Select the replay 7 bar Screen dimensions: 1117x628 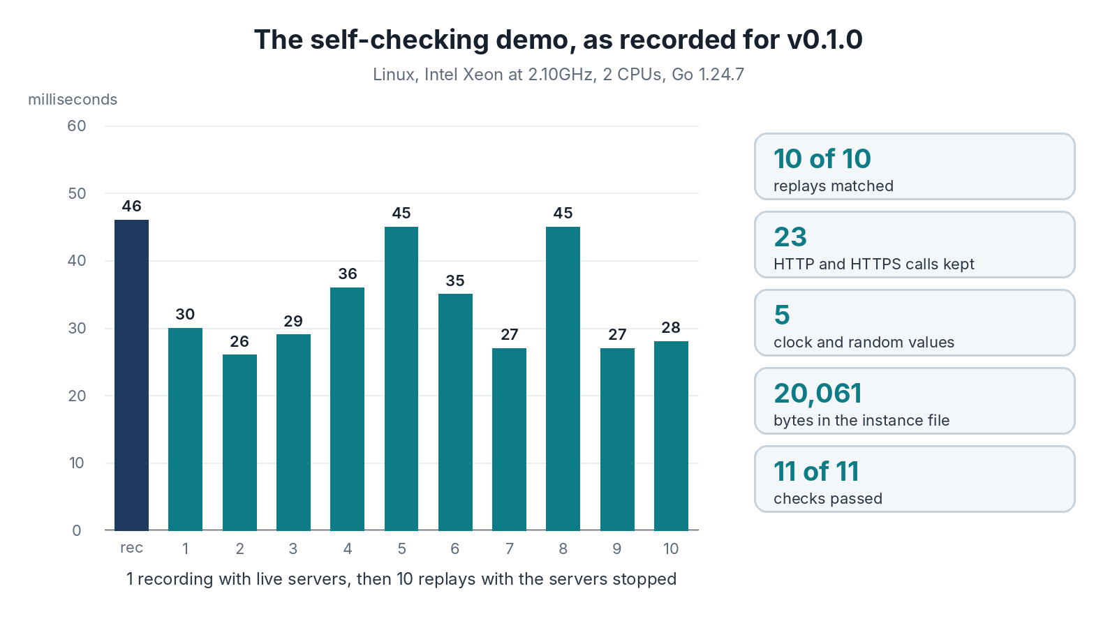pyautogui.click(x=509, y=440)
